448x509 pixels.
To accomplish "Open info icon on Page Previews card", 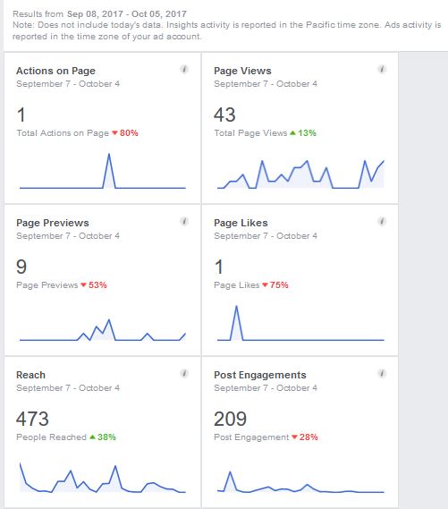I will tap(184, 221).
